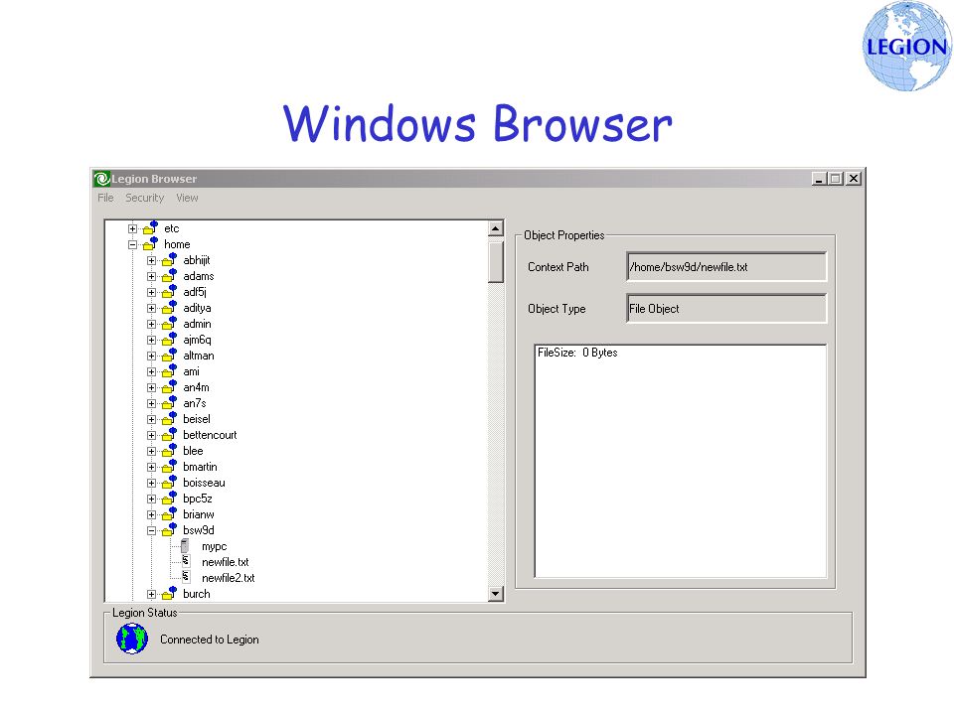This screenshot has height=715, width=954.
Task: Select the bettencourt tree row
Action: click(210, 435)
